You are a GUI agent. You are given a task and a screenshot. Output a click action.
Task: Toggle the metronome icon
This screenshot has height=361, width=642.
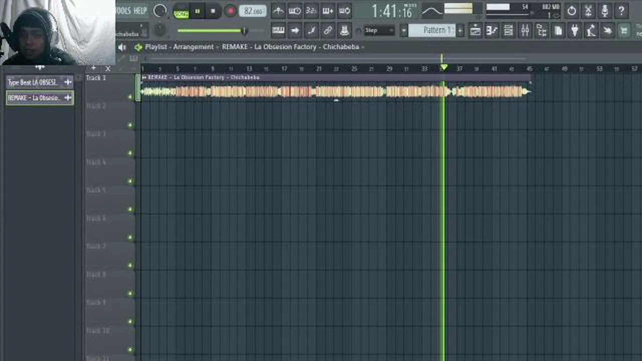[278, 11]
